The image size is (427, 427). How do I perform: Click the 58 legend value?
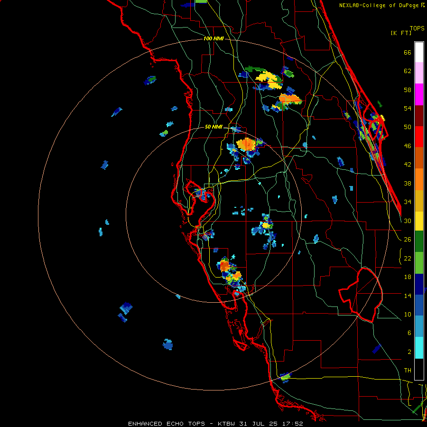click(x=408, y=90)
